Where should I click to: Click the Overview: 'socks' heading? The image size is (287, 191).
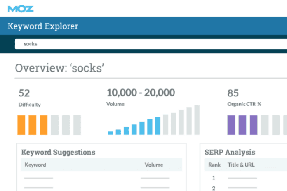tap(59, 68)
